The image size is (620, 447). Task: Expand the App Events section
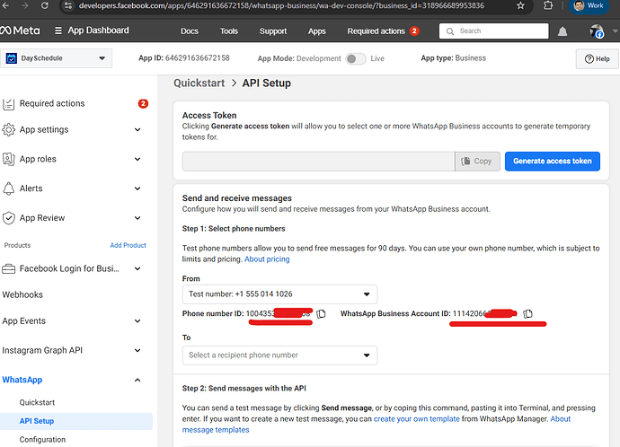[x=137, y=321]
